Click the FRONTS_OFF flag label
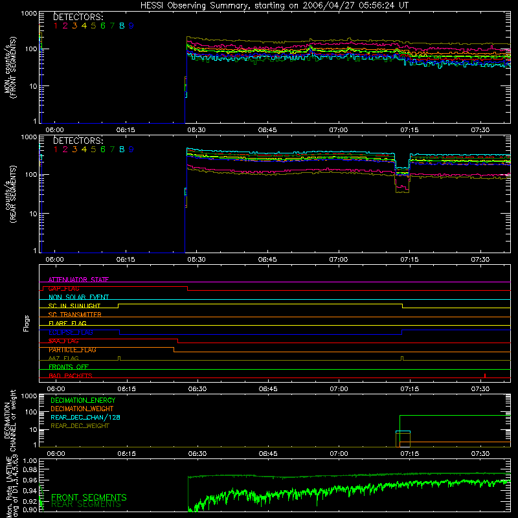Screen dimensions: 518x518 pos(69,367)
